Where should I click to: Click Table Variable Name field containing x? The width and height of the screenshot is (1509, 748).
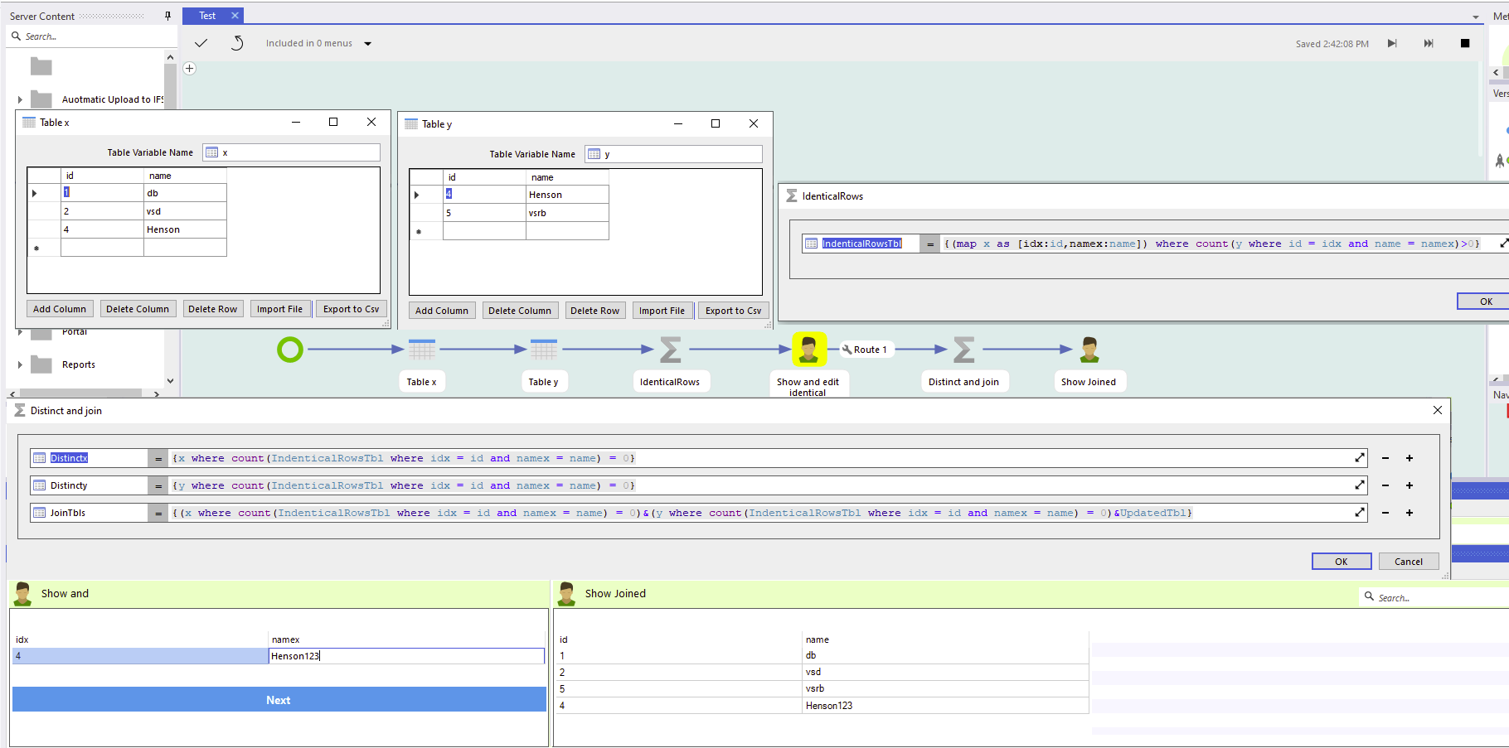click(x=292, y=152)
